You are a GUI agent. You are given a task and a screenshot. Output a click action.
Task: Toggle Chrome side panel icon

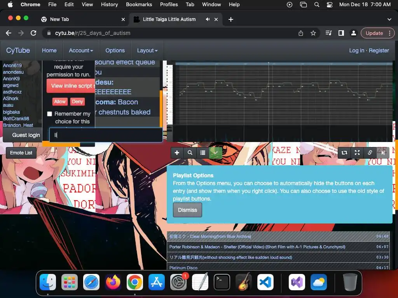coord(341,33)
